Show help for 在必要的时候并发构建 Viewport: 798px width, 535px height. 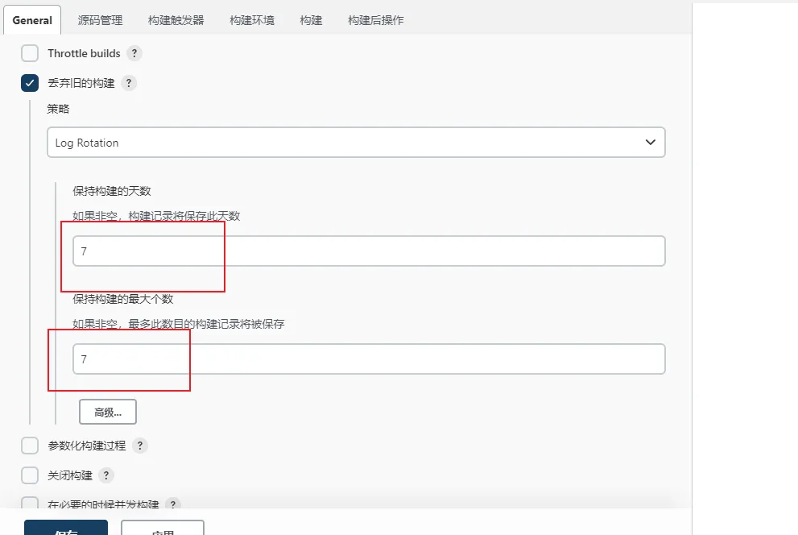pos(173,504)
